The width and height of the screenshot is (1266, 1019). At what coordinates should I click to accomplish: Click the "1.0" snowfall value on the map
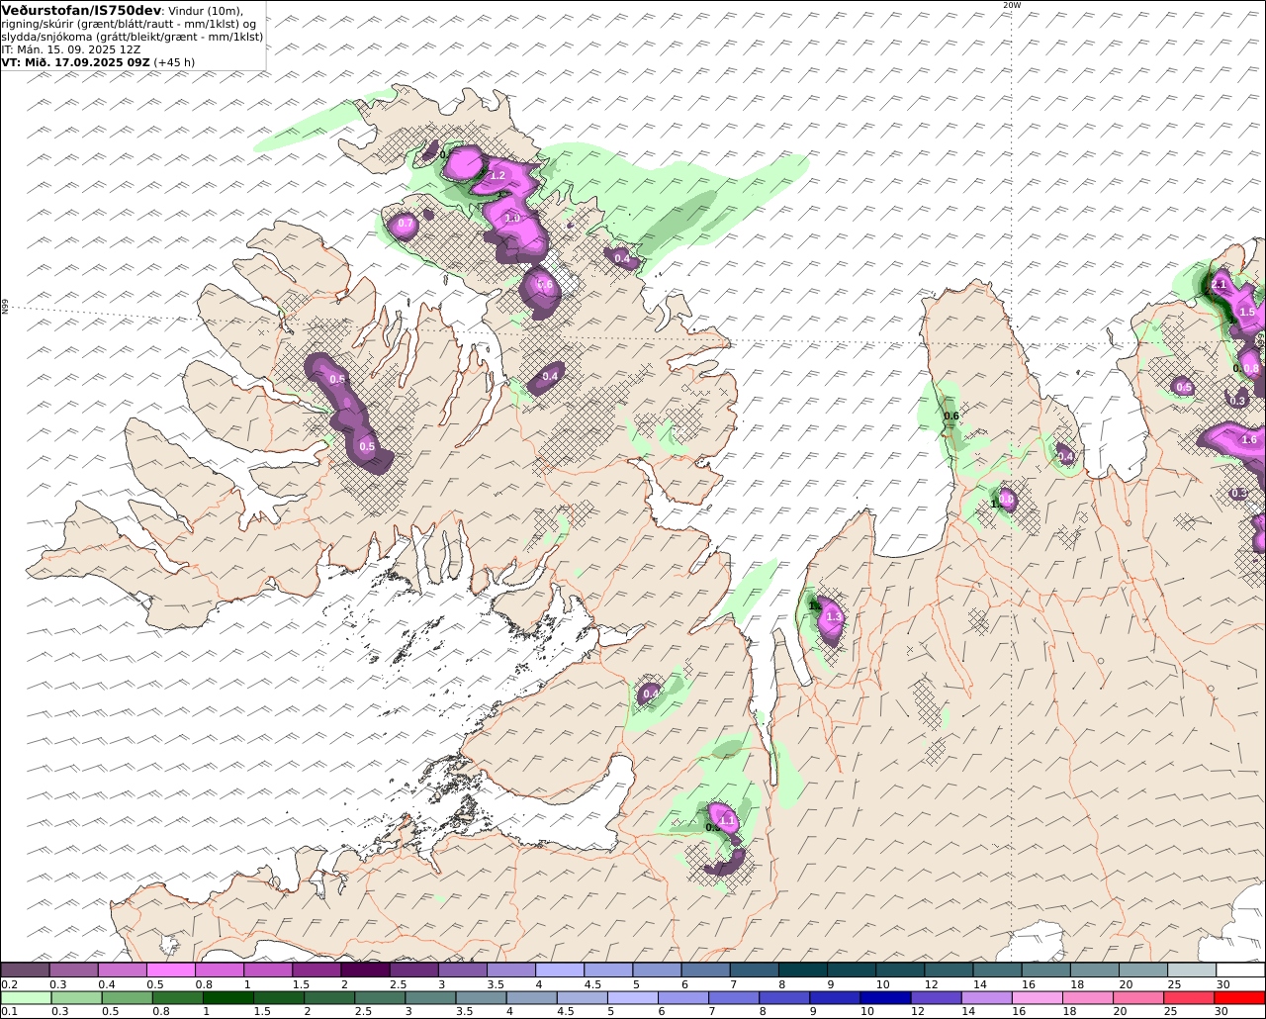pyautogui.click(x=512, y=218)
